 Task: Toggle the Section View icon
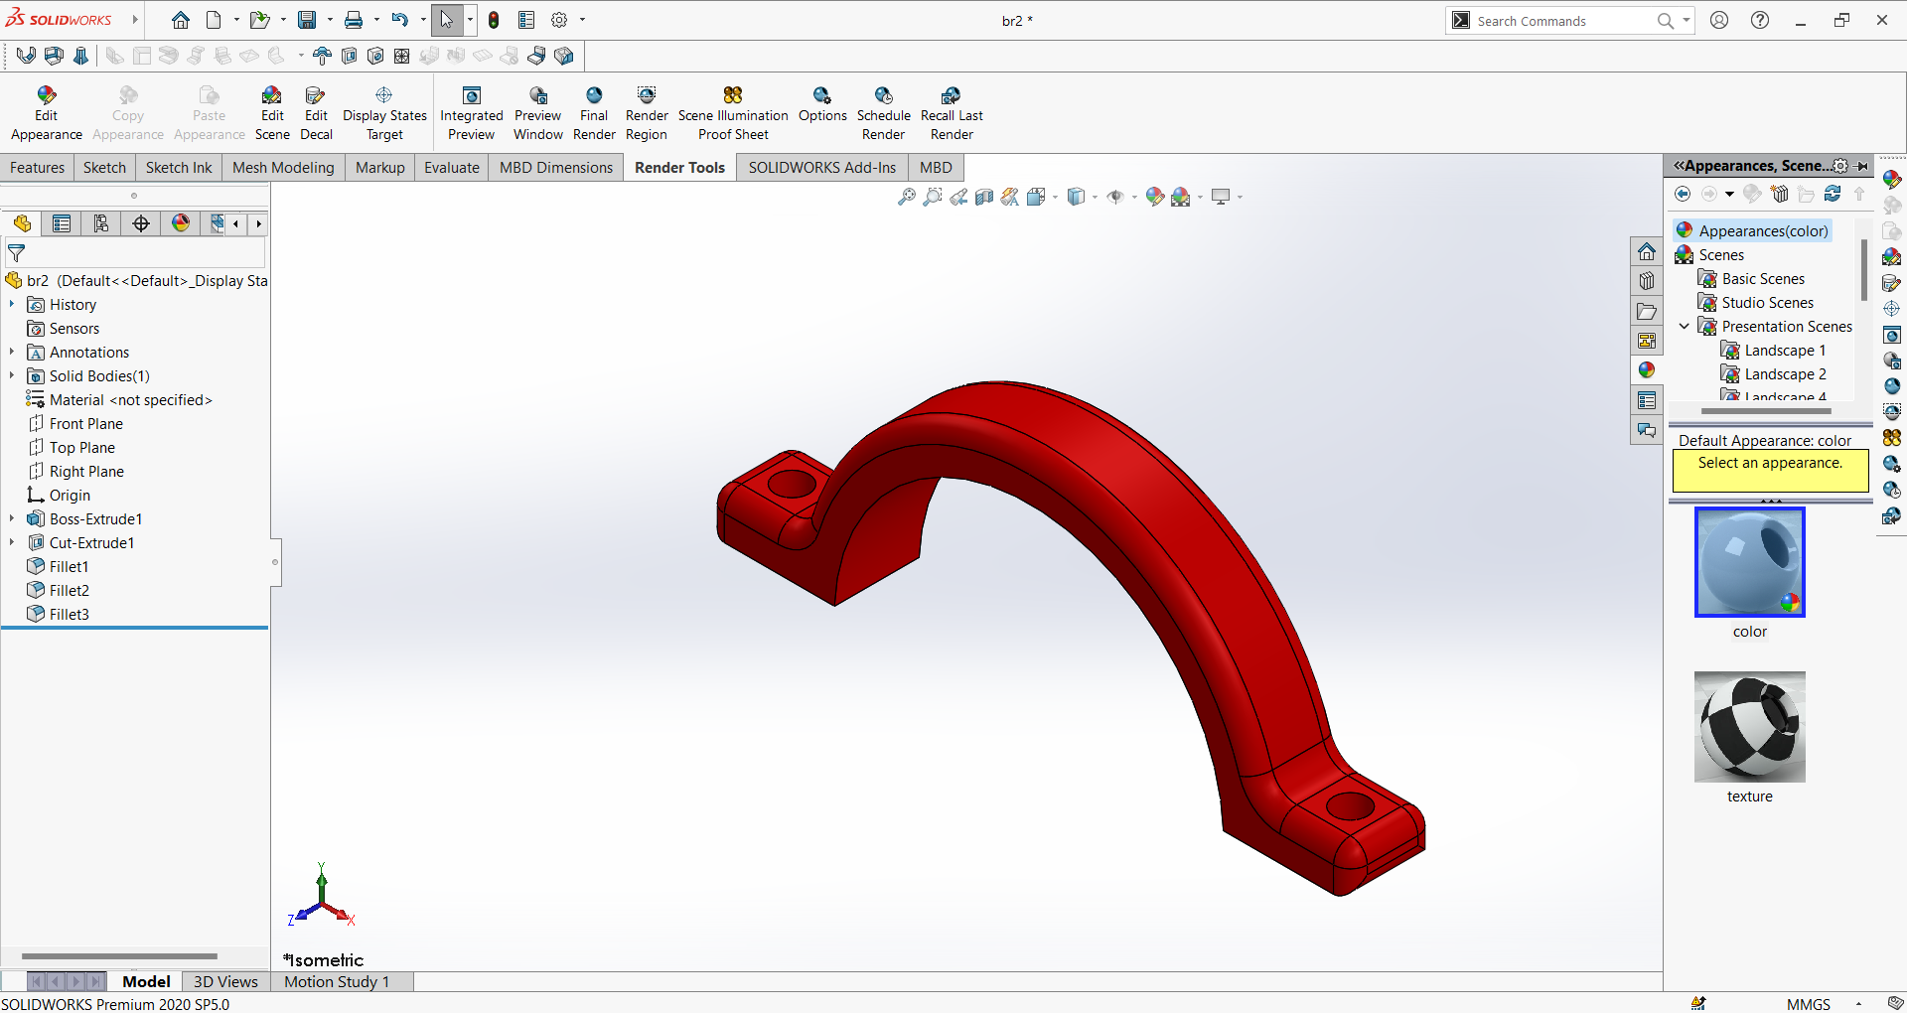(x=984, y=197)
